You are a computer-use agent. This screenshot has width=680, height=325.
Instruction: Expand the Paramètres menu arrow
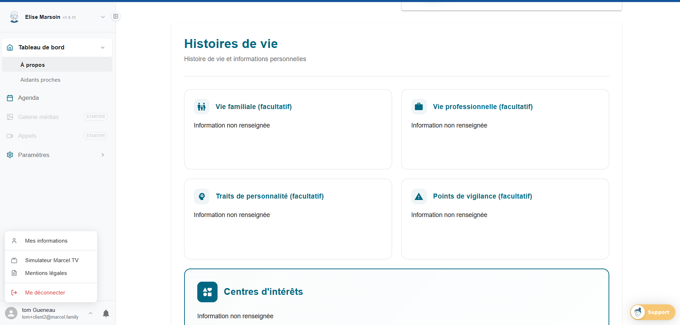click(103, 155)
